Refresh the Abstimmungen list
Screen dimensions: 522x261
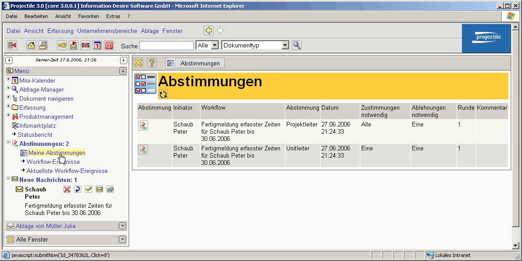click(163, 94)
